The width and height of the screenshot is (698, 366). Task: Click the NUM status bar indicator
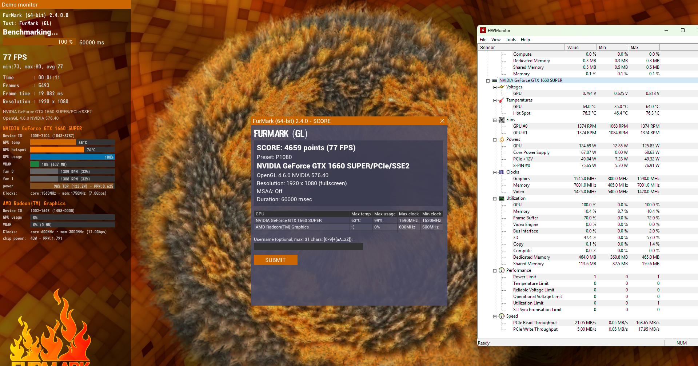(x=682, y=343)
